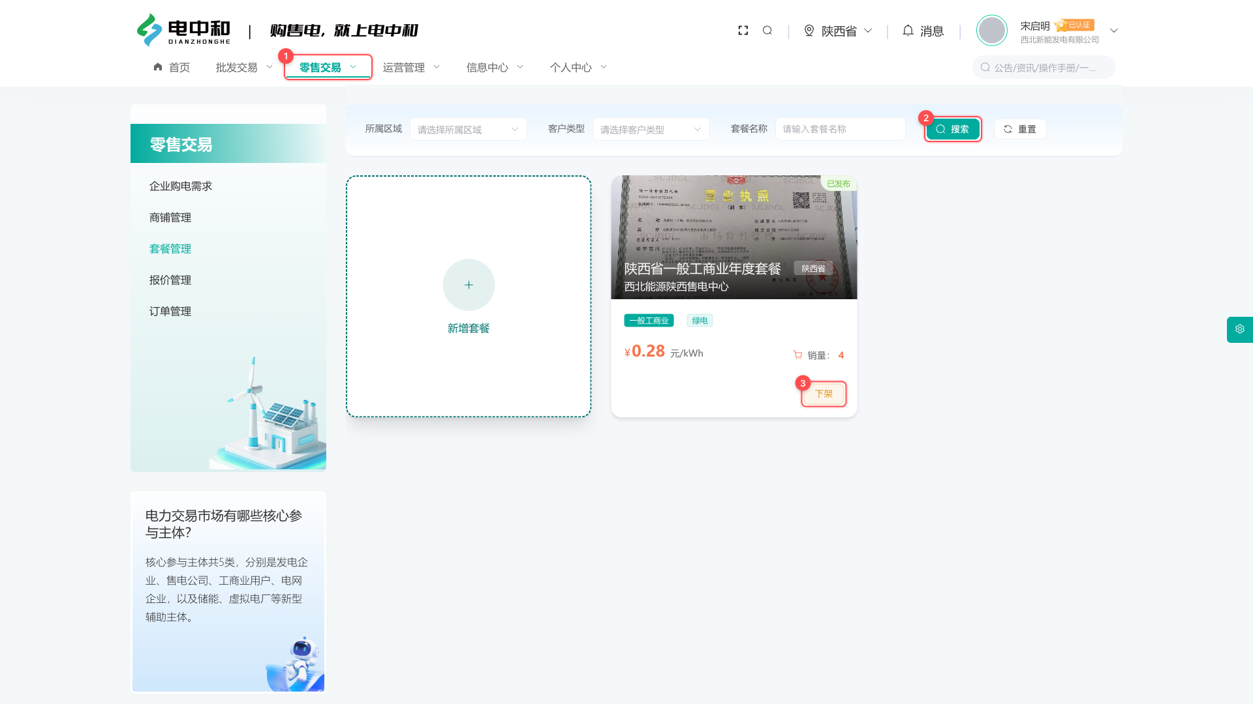This screenshot has width=1253, height=704.
Task: Click the 下架 button on package card
Action: pyautogui.click(x=824, y=394)
